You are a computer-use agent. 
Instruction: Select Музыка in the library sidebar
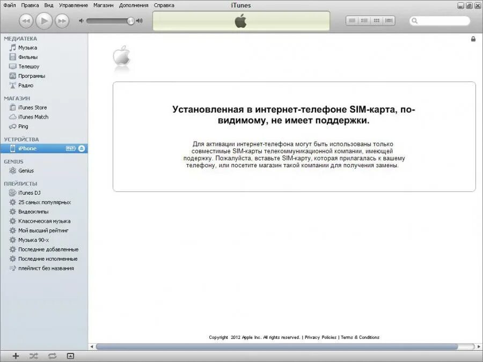(44, 48)
